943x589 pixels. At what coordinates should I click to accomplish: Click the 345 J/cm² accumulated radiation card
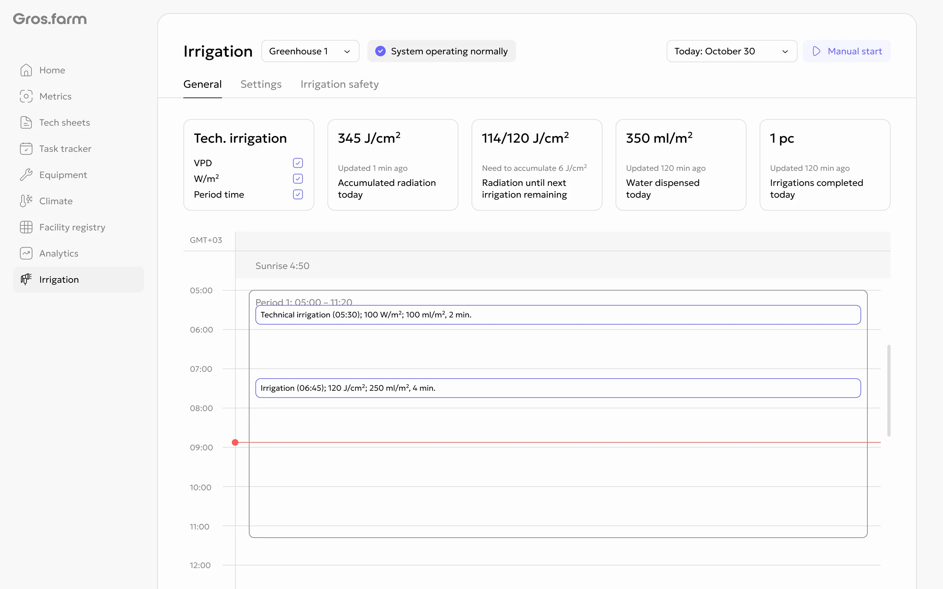point(393,165)
